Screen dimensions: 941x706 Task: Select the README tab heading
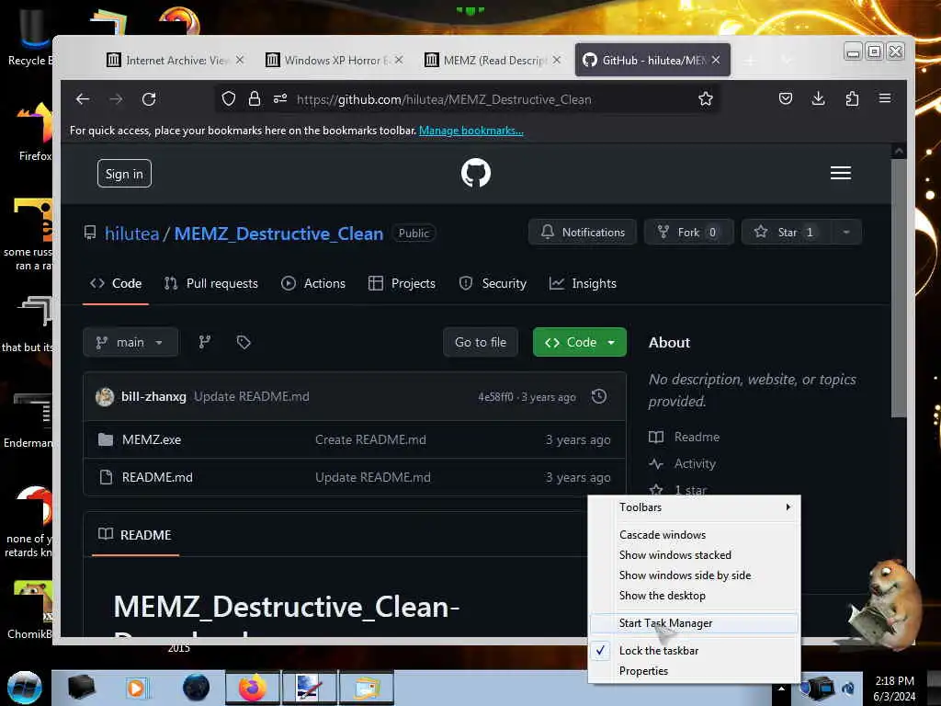[x=135, y=535]
